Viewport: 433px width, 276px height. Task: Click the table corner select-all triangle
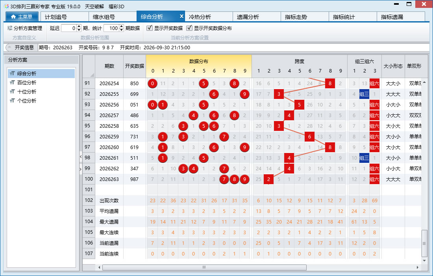(92, 75)
